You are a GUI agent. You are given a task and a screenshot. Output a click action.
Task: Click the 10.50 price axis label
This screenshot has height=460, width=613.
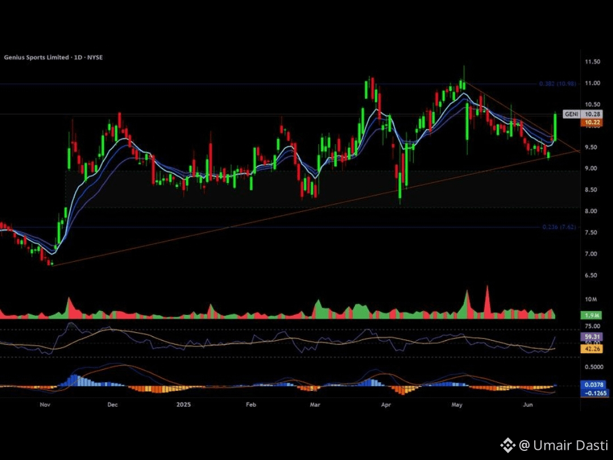592,104
